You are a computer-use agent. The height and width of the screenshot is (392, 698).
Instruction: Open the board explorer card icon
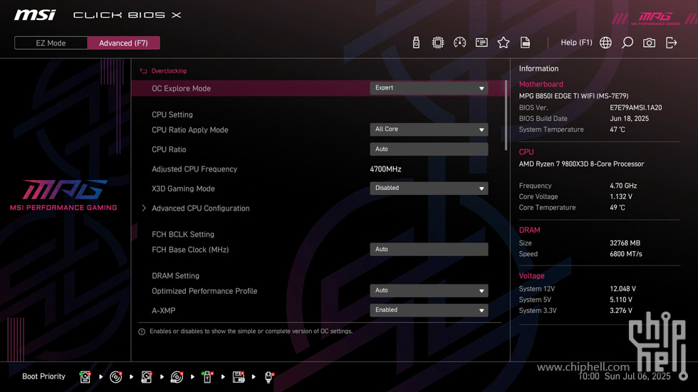(481, 43)
